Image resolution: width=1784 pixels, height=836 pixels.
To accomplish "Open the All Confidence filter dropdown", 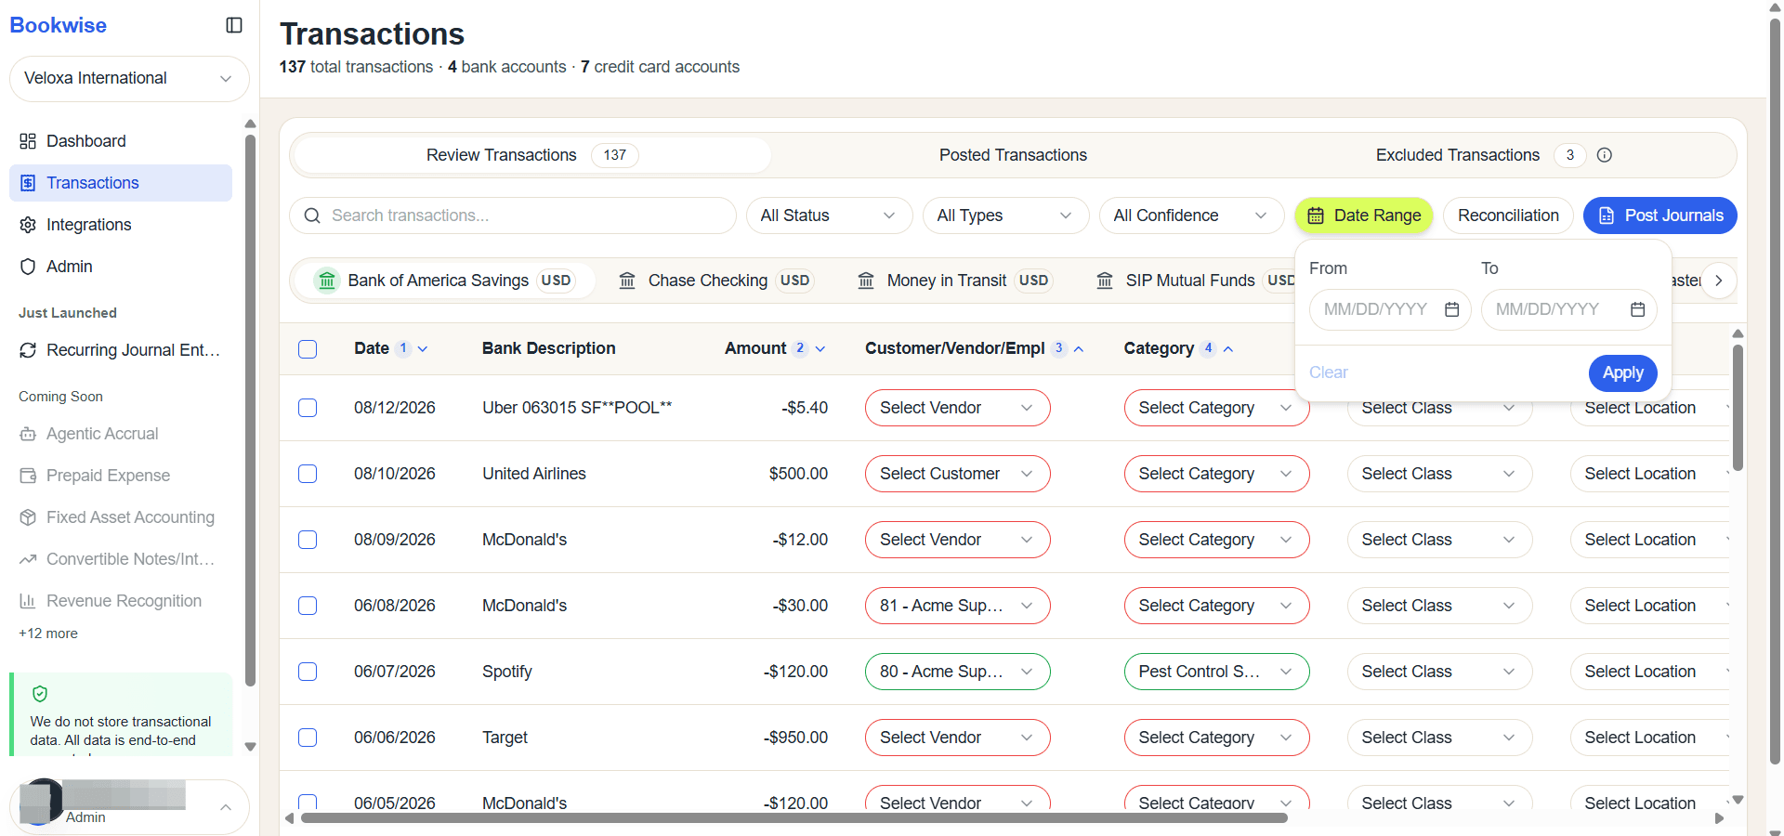I will click(1191, 216).
